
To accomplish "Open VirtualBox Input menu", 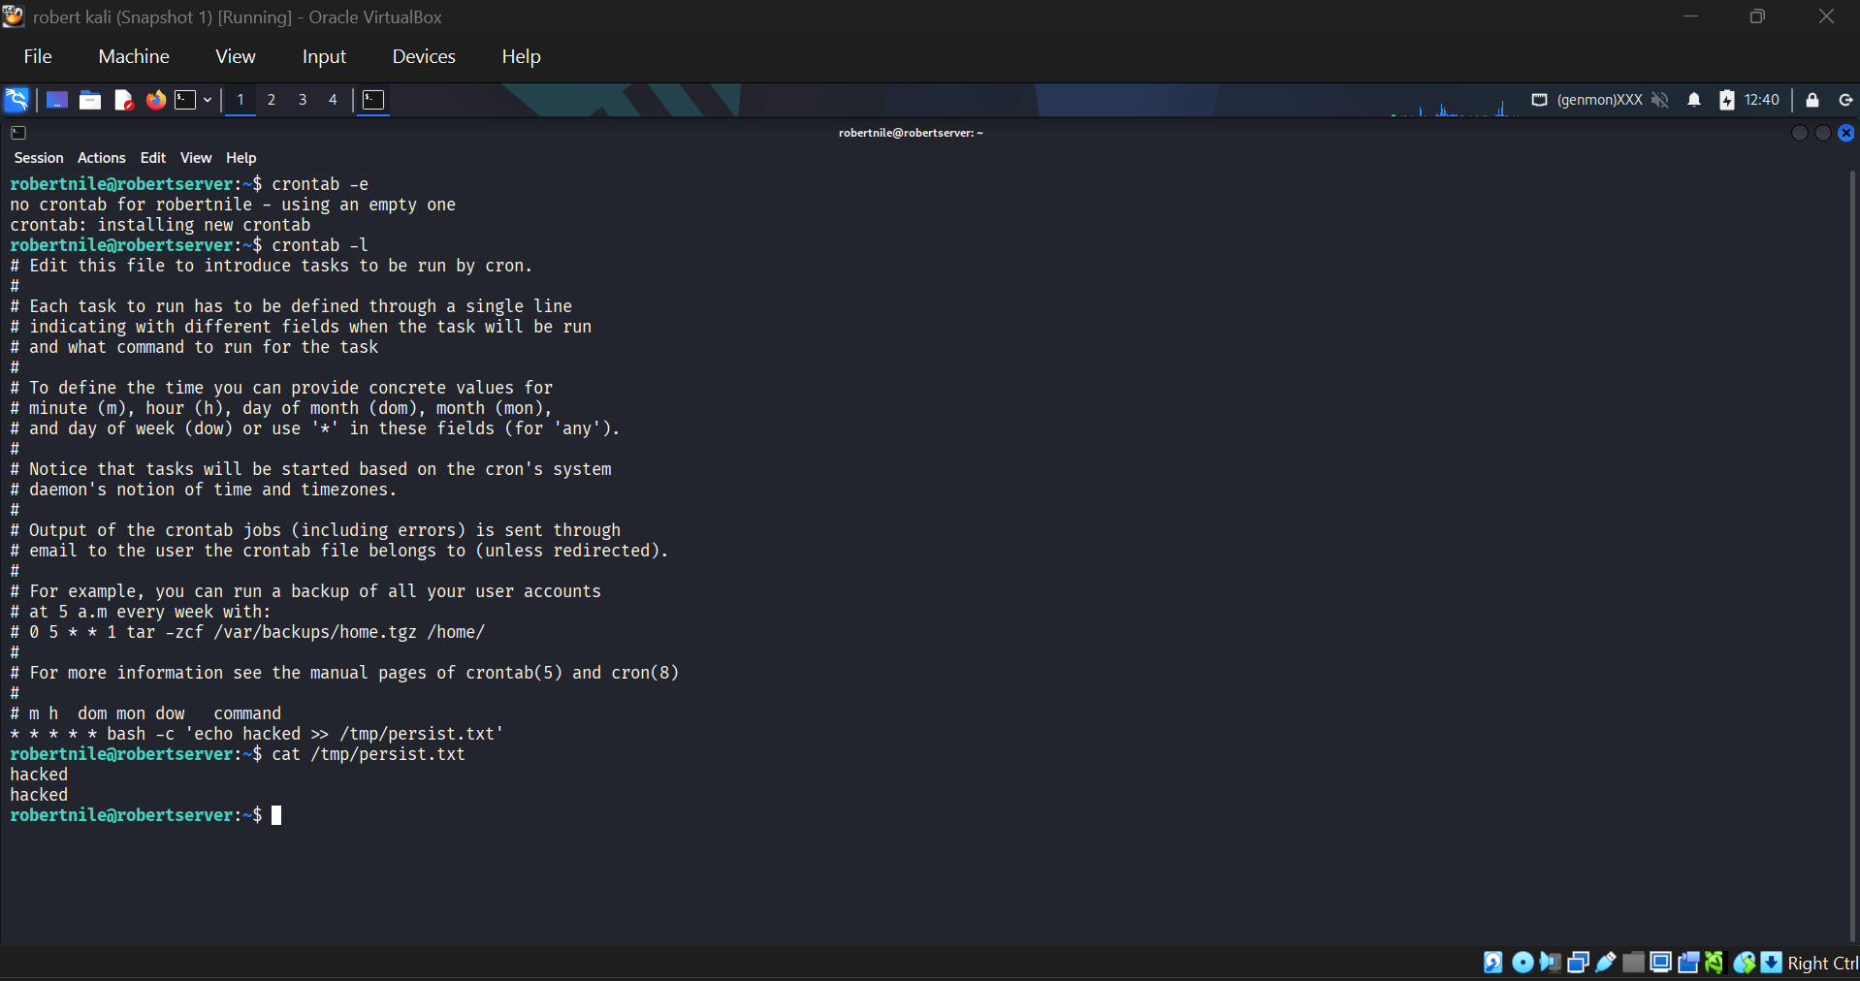I will tap(324, 56).
